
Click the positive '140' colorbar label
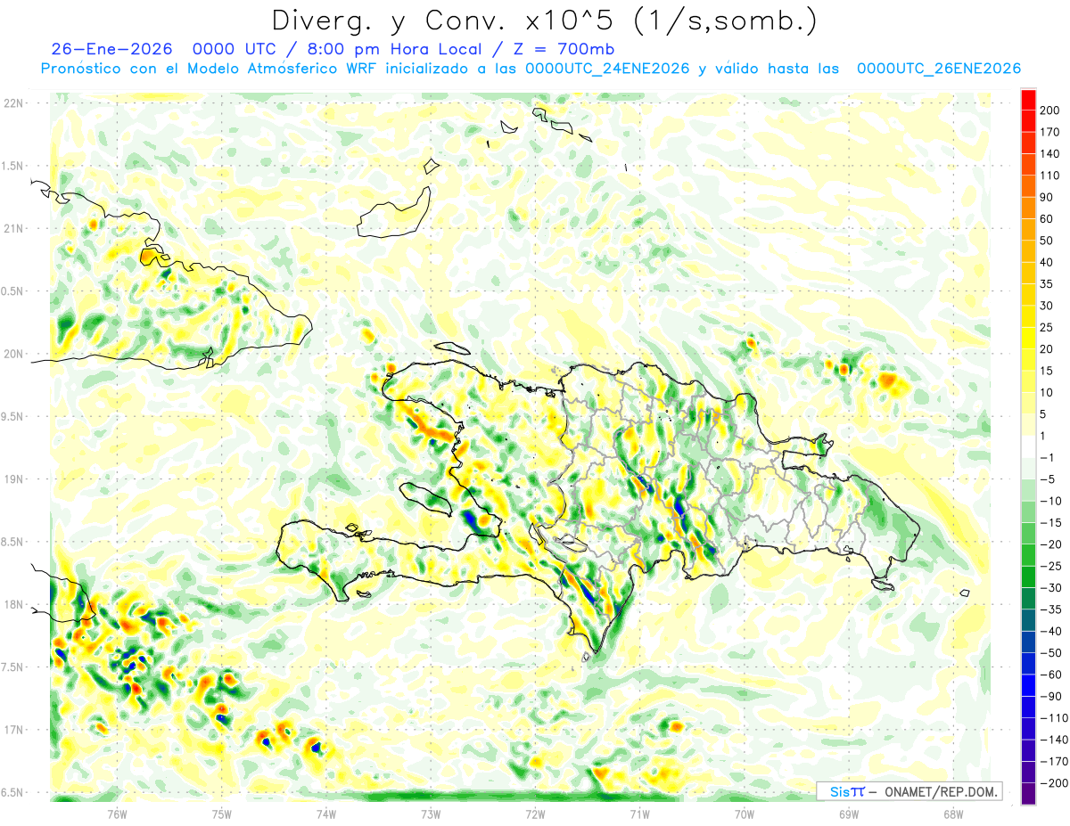(x=1051, y=153)
